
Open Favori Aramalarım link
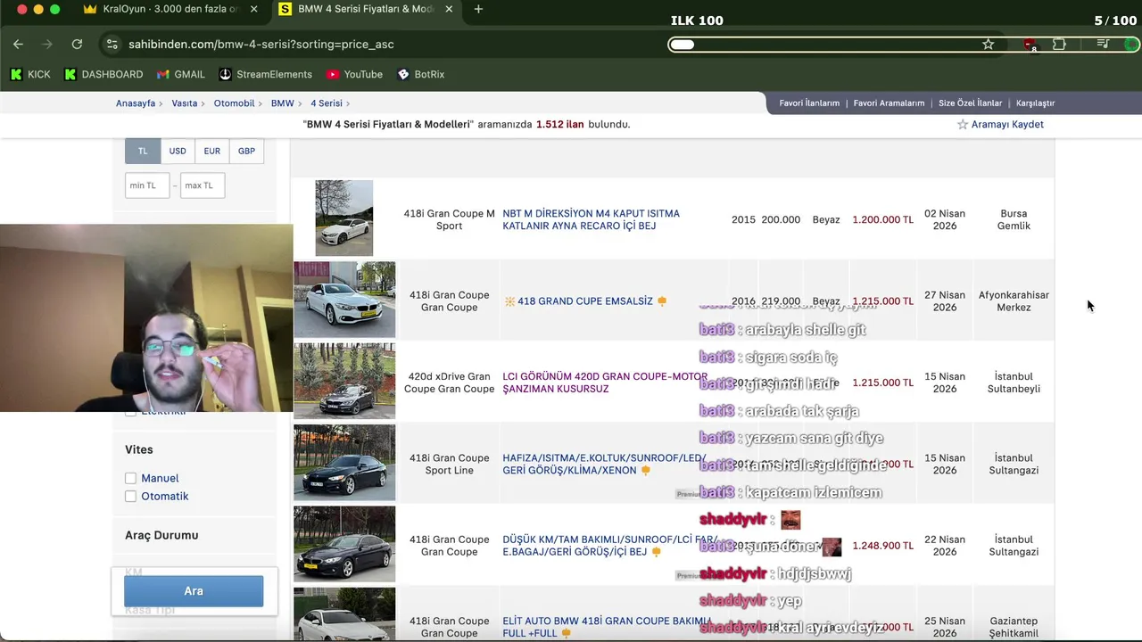pos(889,103)
